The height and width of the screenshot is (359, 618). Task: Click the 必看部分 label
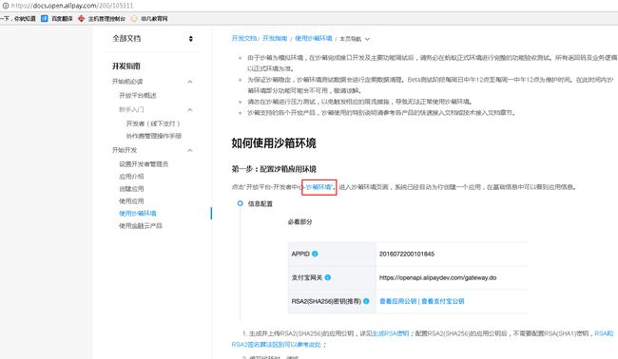click(299, 221)
